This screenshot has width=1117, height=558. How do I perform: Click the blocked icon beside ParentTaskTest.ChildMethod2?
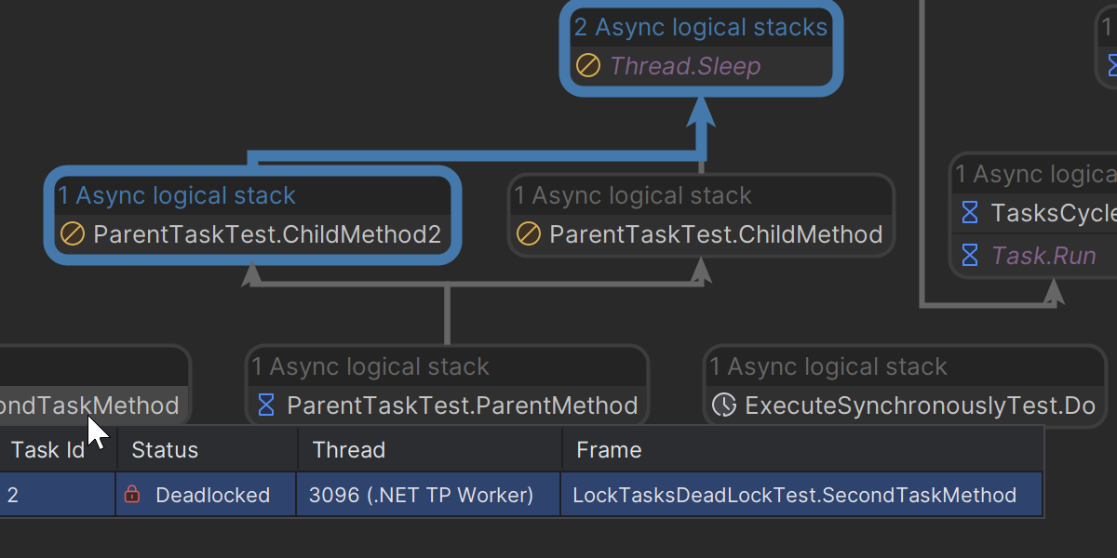coord(73,234)
